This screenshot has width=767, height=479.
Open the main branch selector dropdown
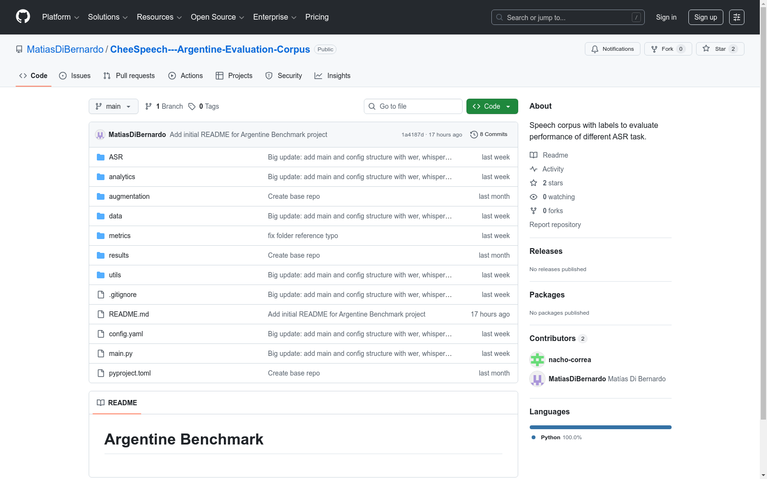point(114,106)
